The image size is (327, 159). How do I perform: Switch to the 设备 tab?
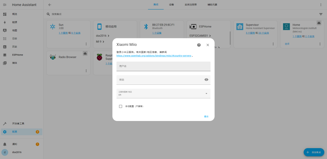pyautogui.click(x=171, y=5)
